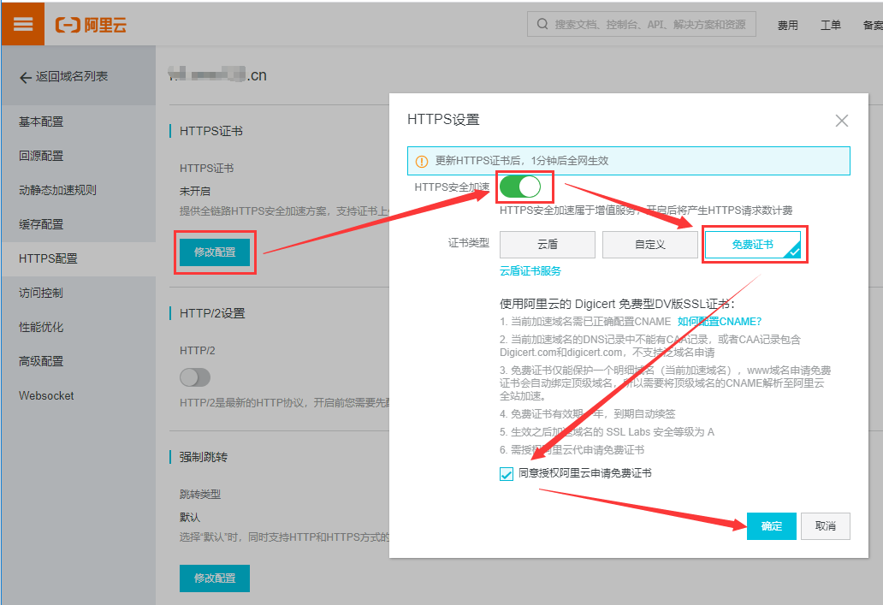
Task: Open HTTPS配置 in the sidebar
Action: coord(78,258)
